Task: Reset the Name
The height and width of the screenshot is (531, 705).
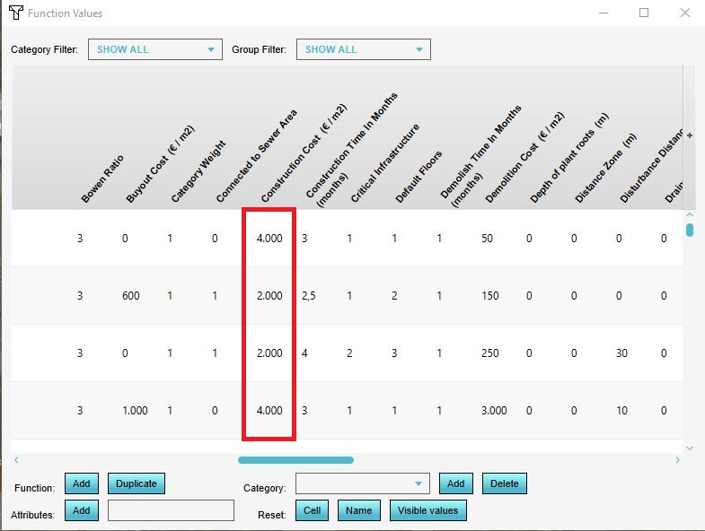Action: [358, 510]
